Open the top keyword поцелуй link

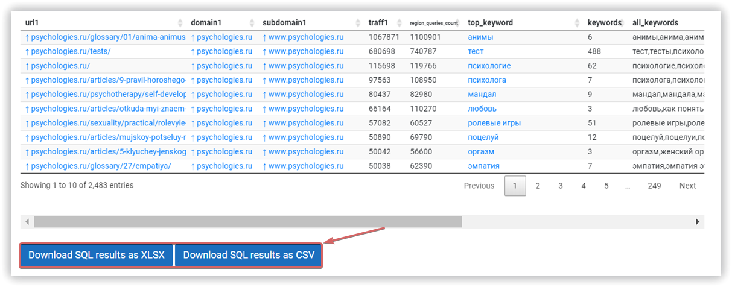(483, 137)
